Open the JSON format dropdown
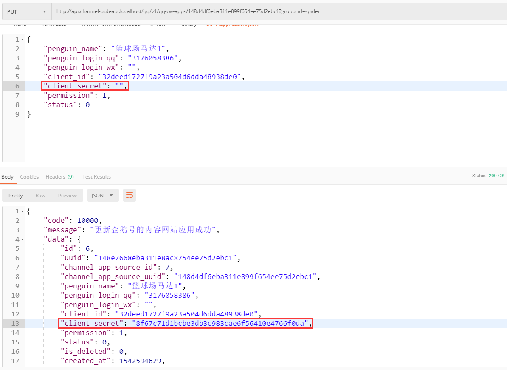The width and height of the screenshot is (507, 370). (102, 196)
